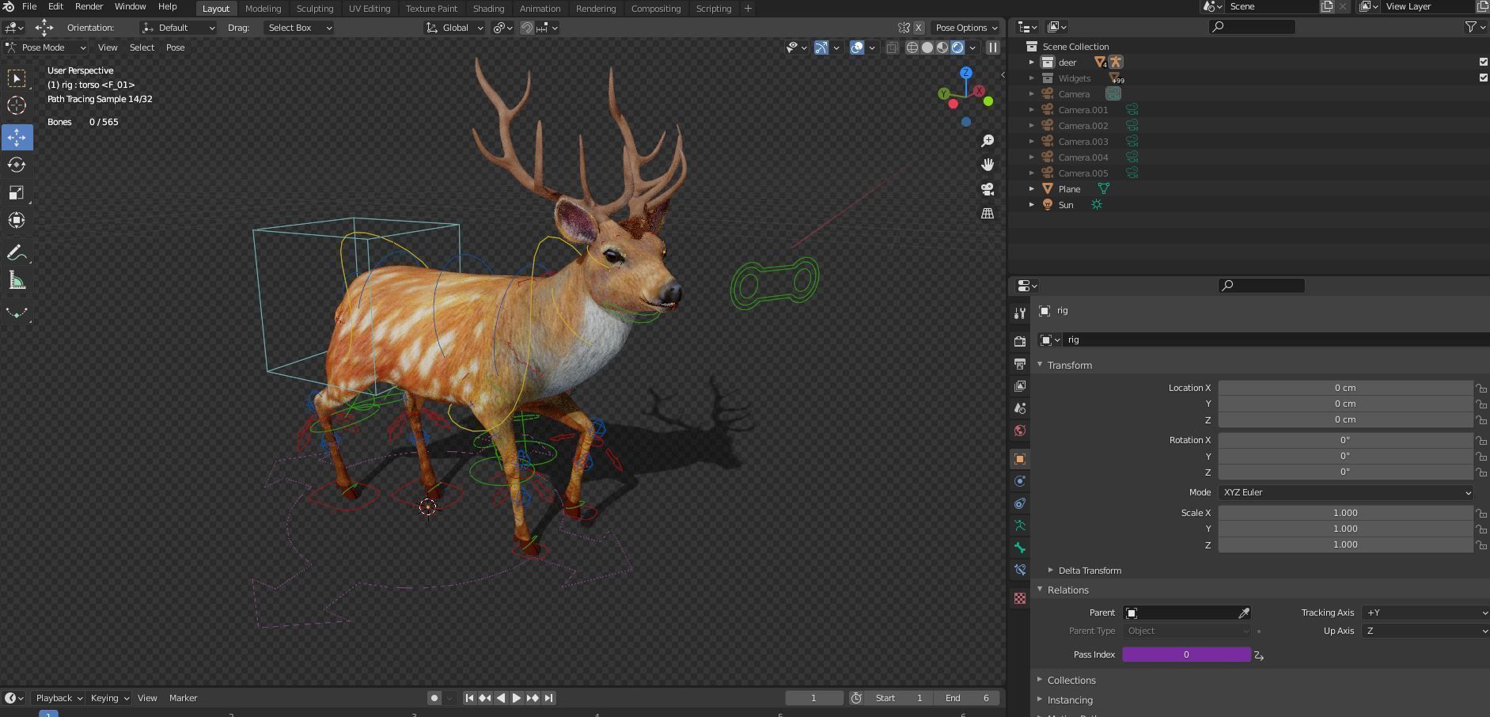Expand the deer collection in outliner

pyautogui.click(x=1031, y=62)
